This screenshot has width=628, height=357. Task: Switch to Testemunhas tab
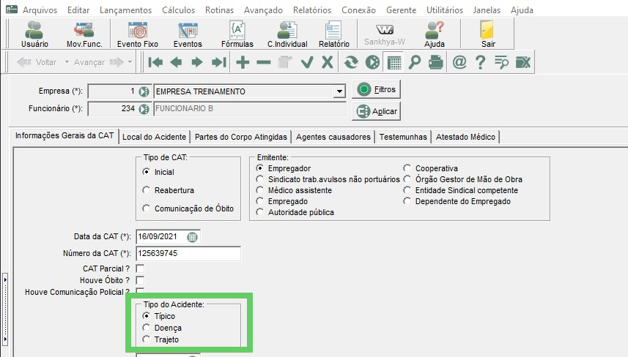pos(403,137)
